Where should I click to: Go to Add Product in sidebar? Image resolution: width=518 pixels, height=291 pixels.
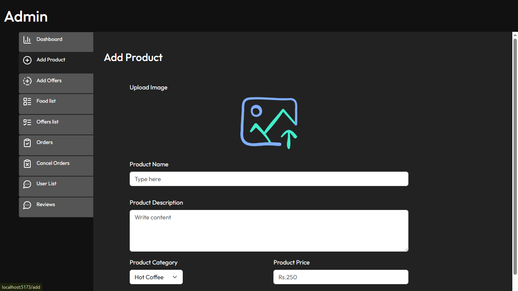(56, 63)
